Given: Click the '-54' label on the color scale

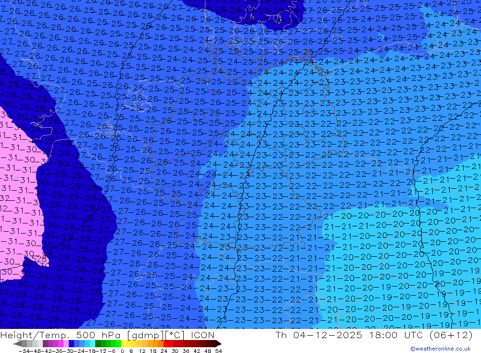Looking at the screenshot, I should coord(24,351).
